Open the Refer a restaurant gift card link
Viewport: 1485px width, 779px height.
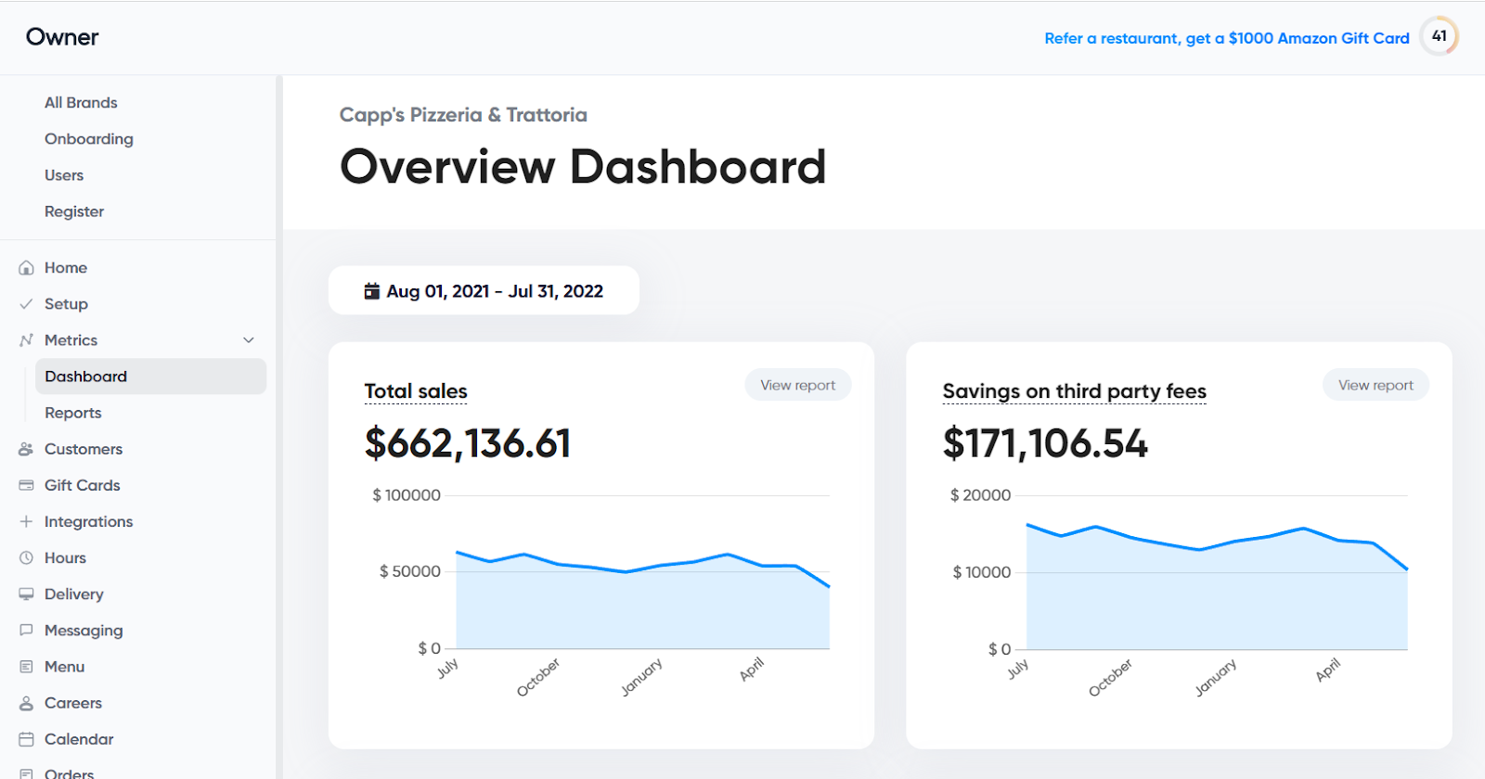1227,38
